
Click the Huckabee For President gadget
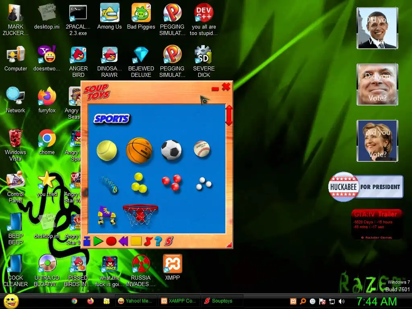point(366,187)
